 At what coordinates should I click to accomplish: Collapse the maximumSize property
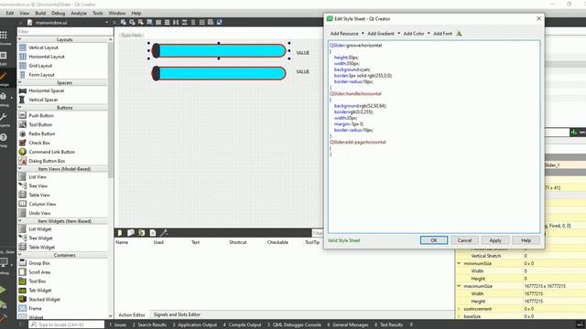point(459,286)
